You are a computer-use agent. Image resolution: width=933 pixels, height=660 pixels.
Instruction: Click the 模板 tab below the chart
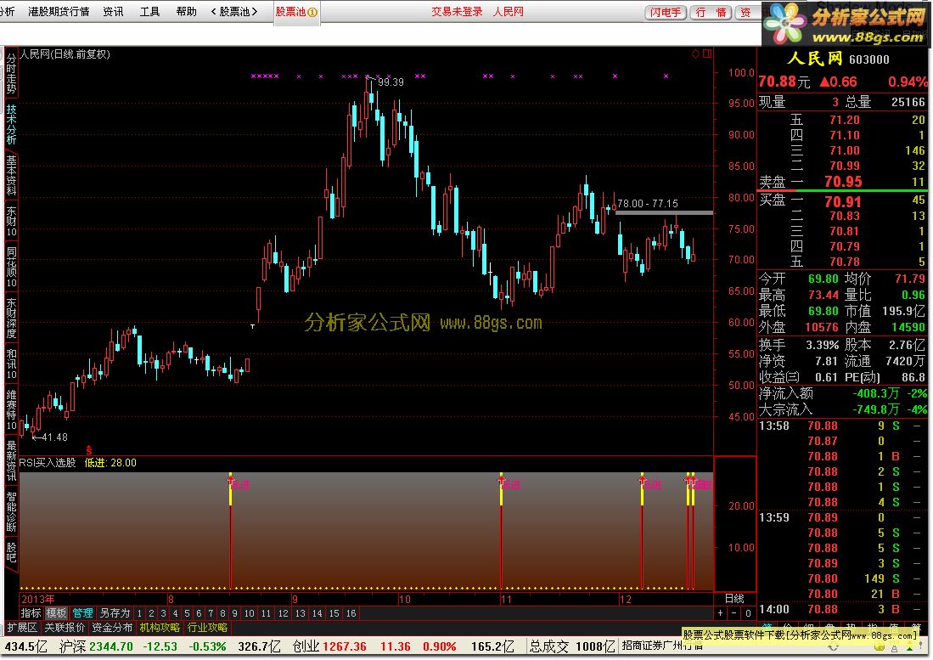coord(57,613)
